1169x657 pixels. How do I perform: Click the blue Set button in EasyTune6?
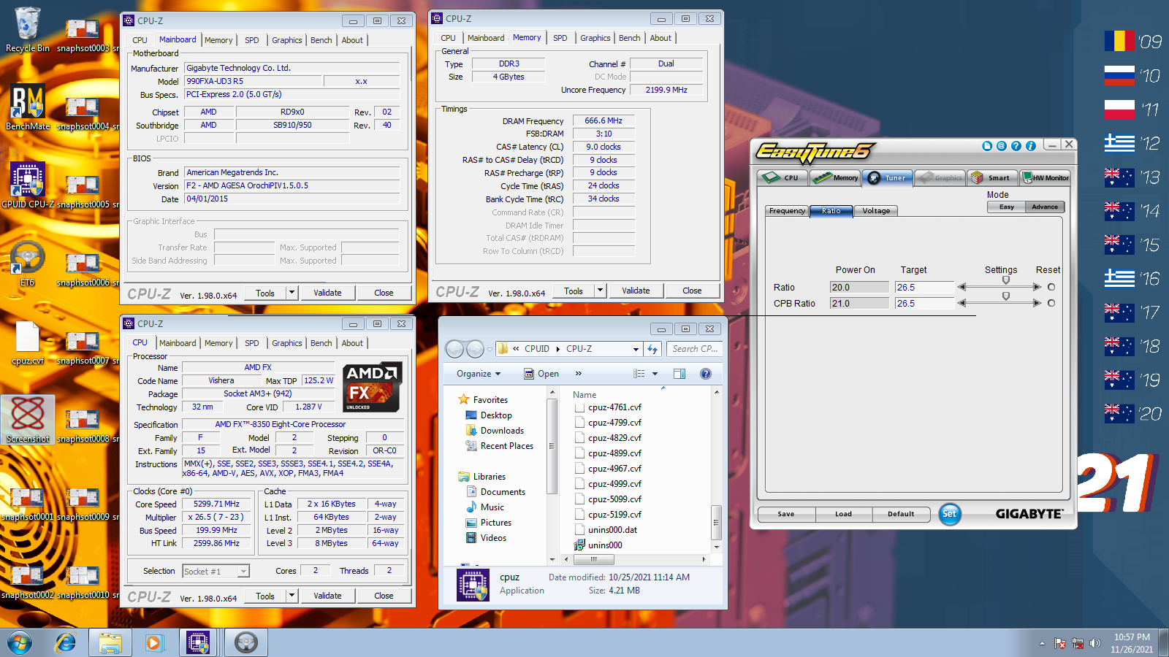coord(949,514)
